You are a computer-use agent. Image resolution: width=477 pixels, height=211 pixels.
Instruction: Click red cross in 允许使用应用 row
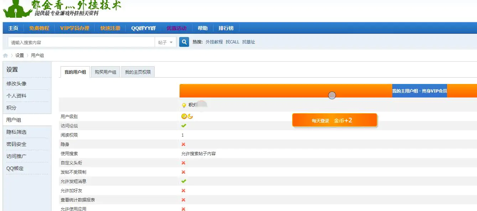183,209
